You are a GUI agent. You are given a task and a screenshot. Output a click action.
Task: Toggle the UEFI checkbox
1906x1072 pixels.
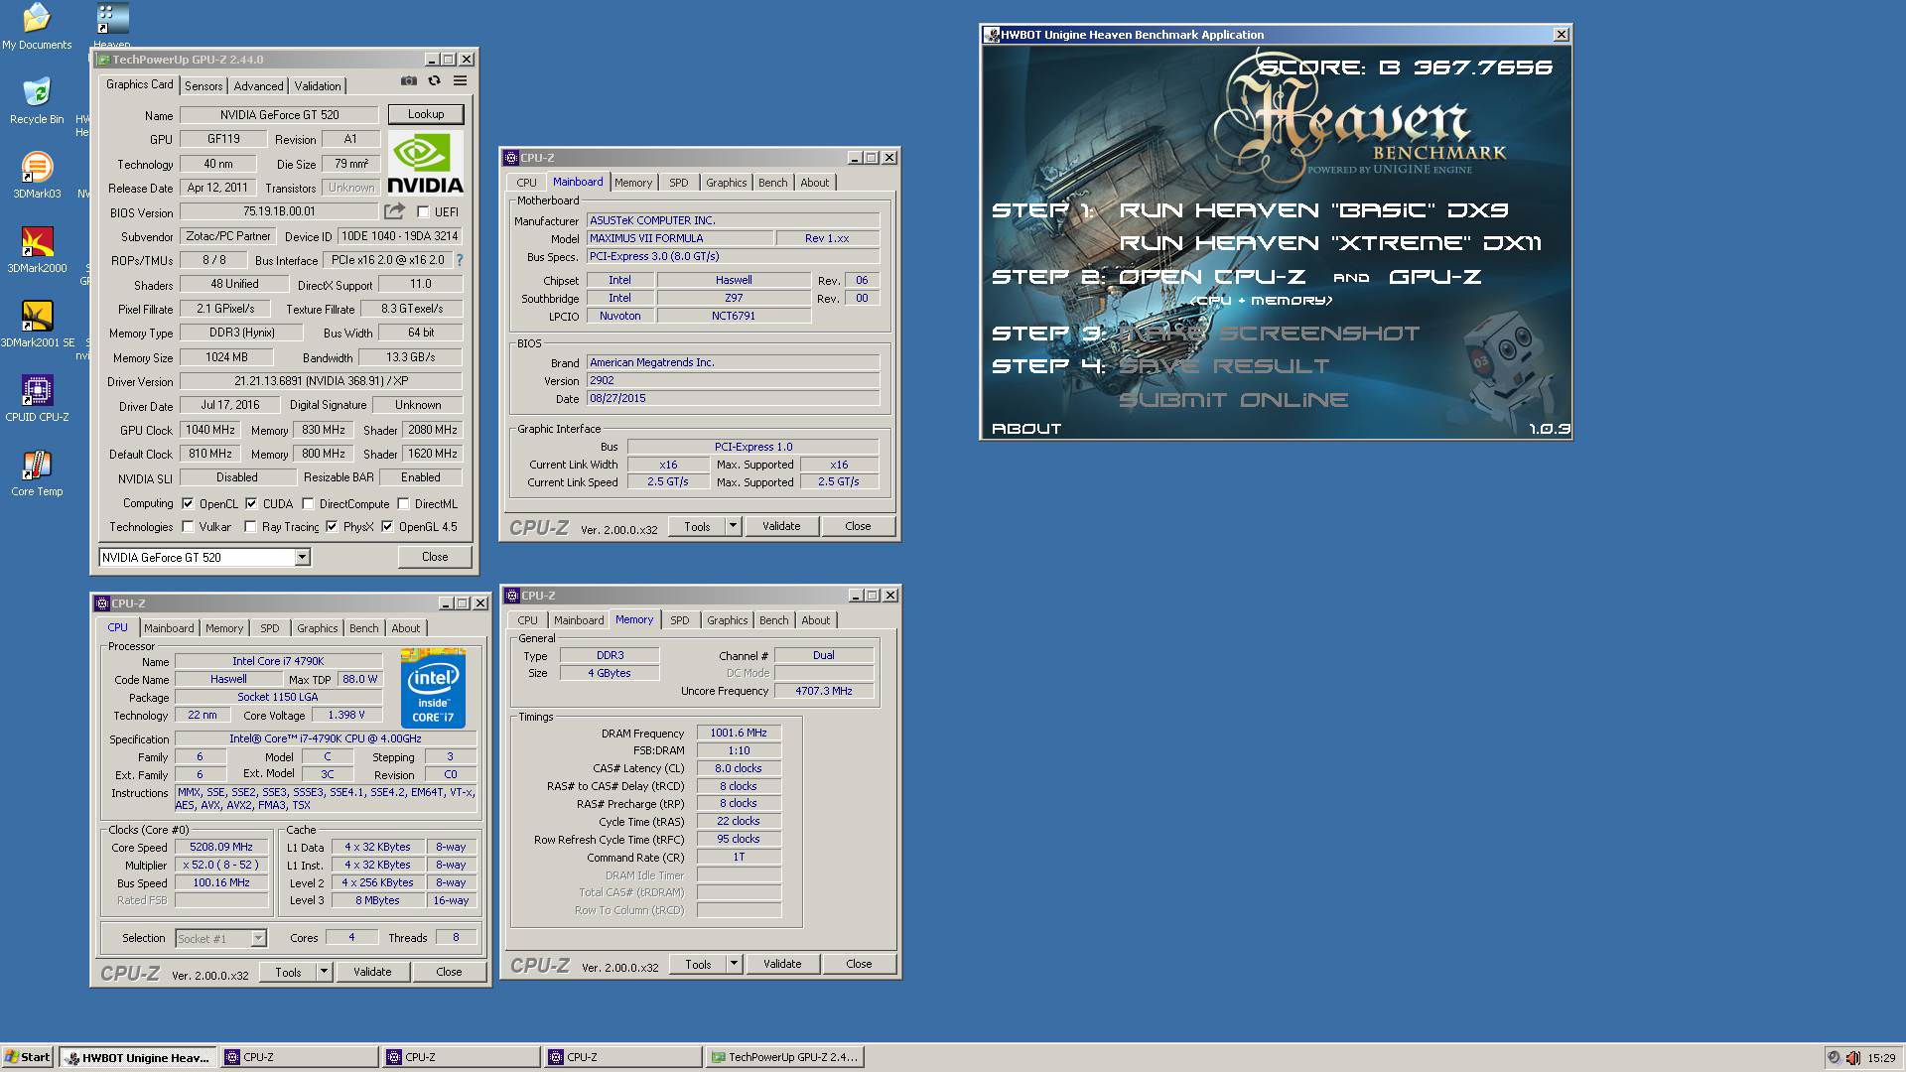[423, 212]
